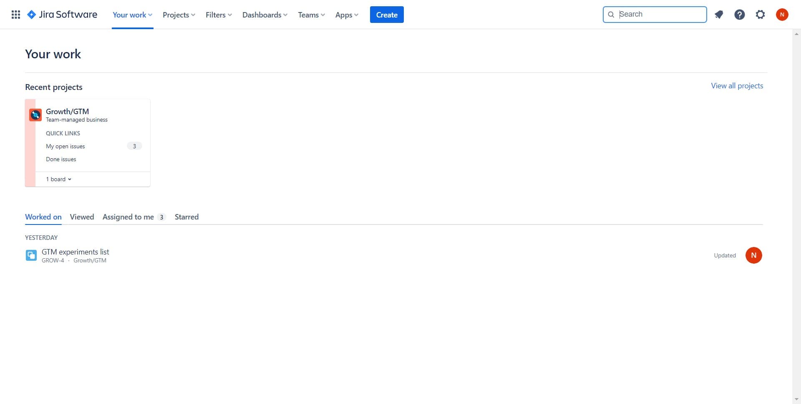
Task: Open the Filters menu
Action: (x=218, y=15)
